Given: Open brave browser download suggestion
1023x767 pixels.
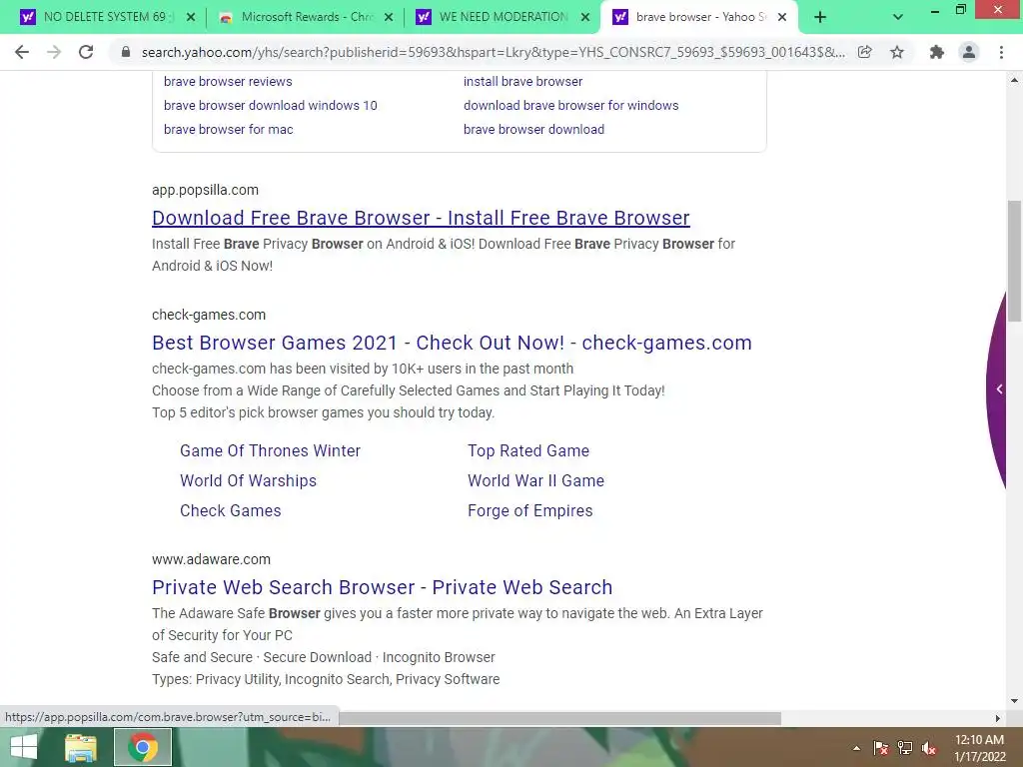Looking at the screenshot, I should (533, 130).
